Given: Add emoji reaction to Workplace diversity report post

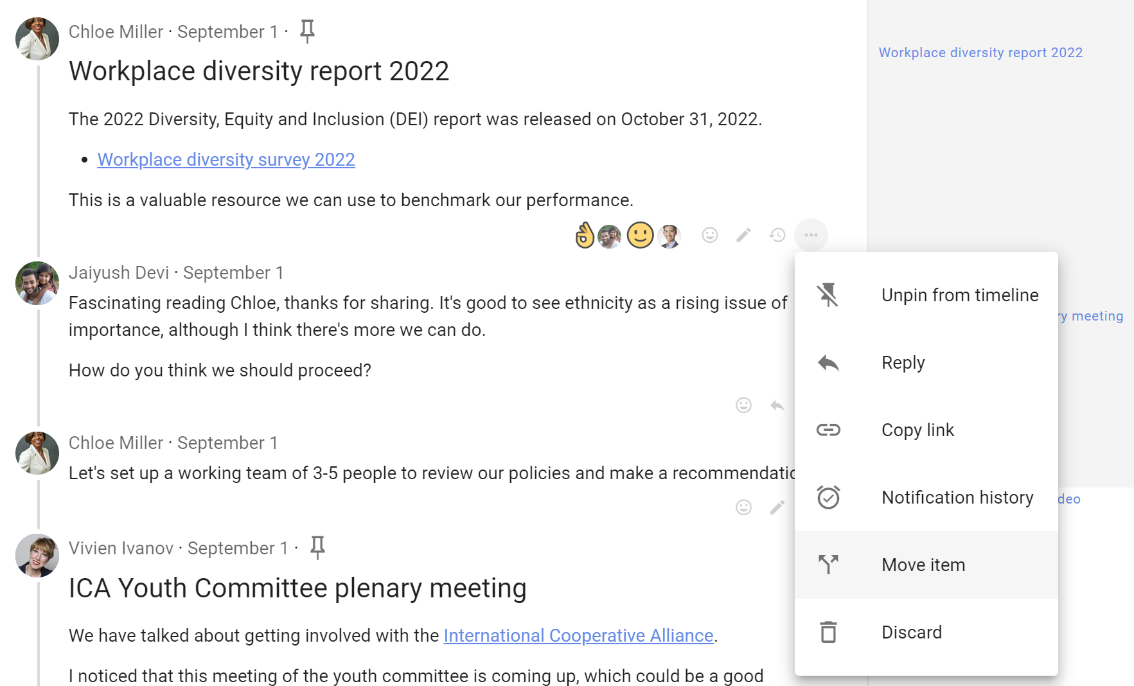Looking at the screenshot, I should (x=709, y=235).
